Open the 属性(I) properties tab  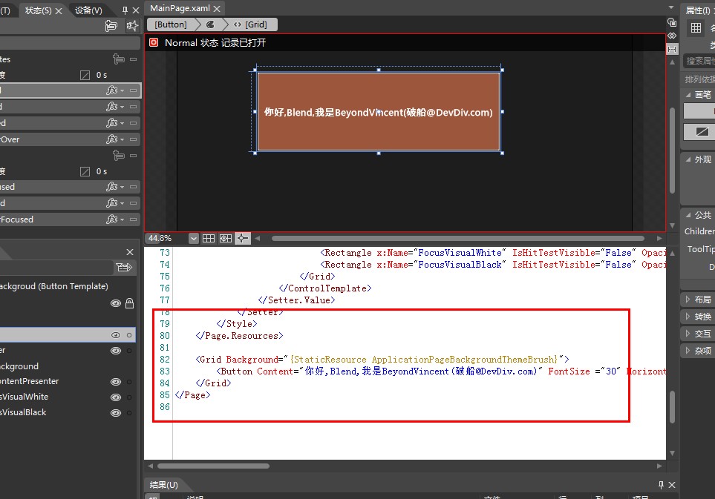(698, 10)
